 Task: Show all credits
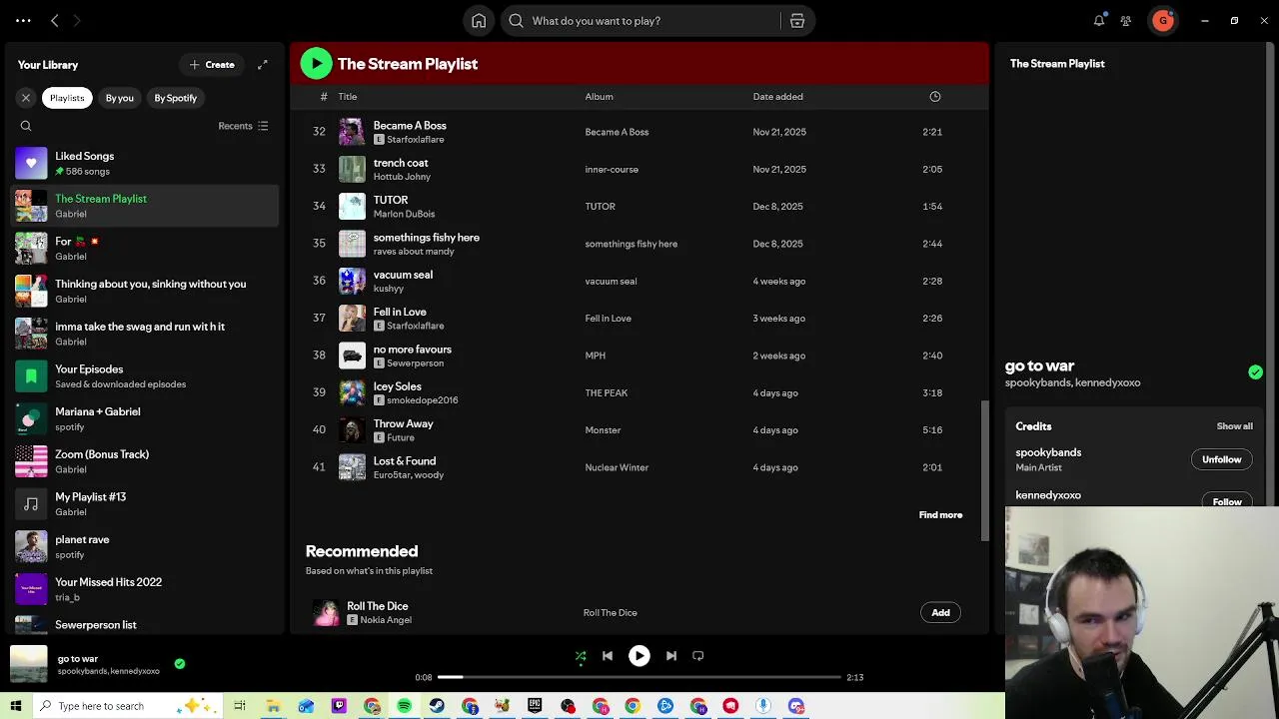(1234, 426)
